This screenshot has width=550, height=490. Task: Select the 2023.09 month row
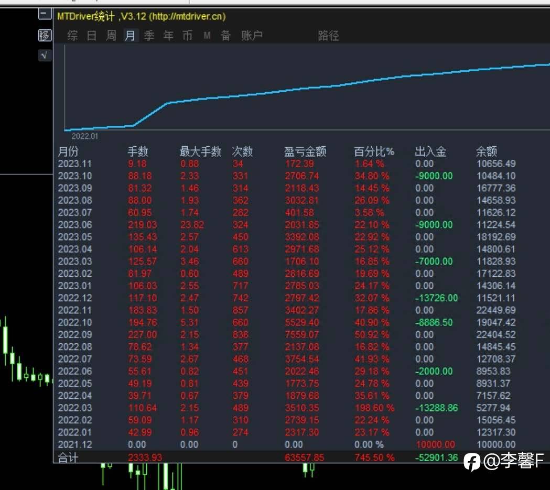[287, 188]
